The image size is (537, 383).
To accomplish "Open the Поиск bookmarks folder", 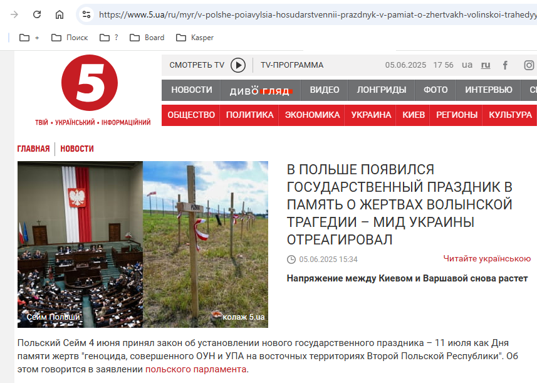I will coord(70,38).
